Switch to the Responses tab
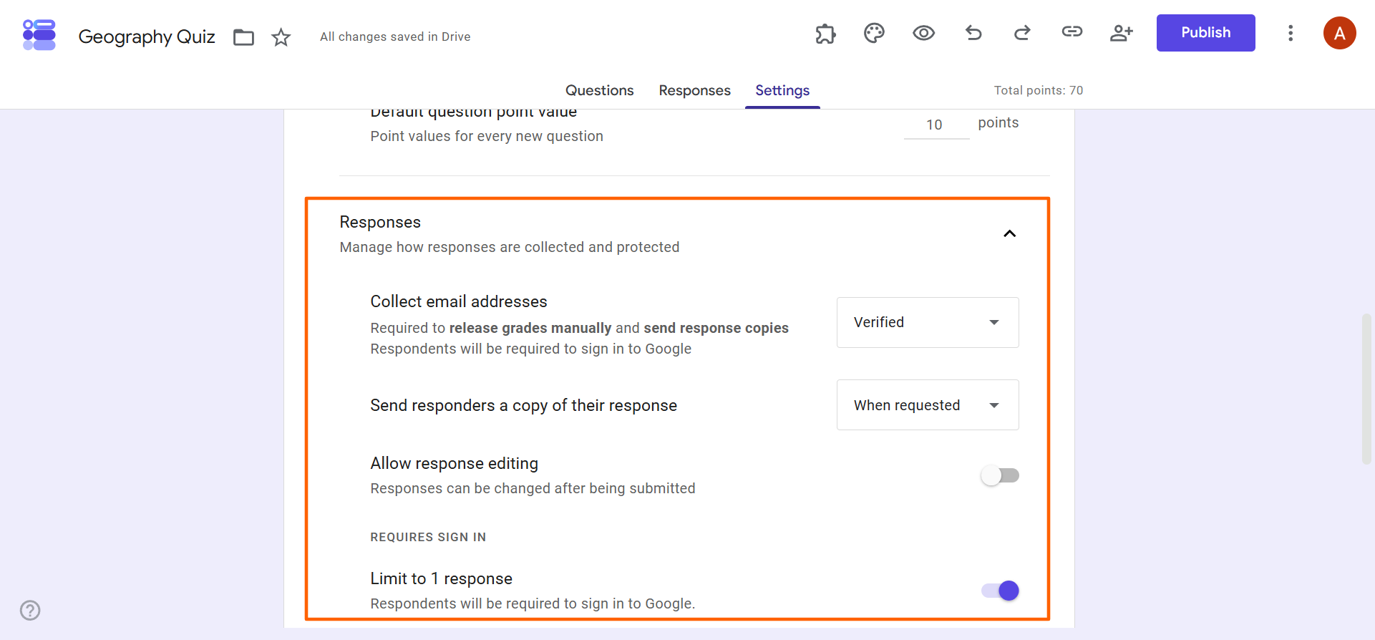 tap(695, 91)
